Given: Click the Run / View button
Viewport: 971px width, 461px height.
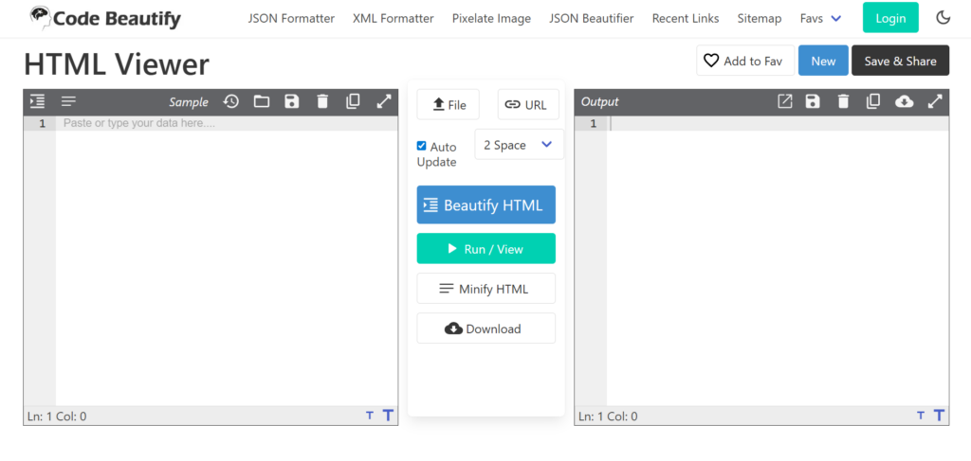Looking at the screenshot, I should (x=486, y=248).
